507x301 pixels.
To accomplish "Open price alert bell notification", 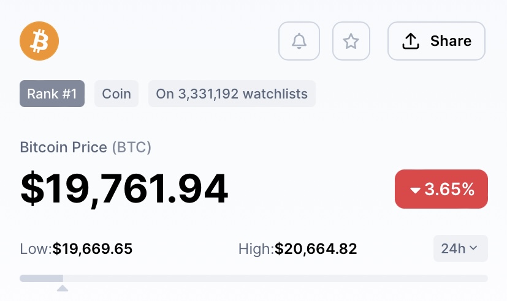I will coord(299,41).
